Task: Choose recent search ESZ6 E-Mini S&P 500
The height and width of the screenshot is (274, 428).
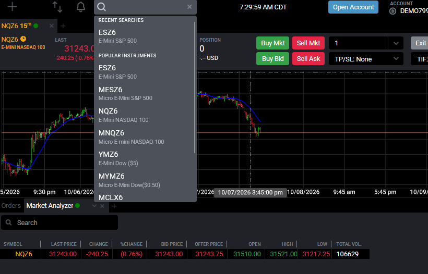Action: click(145, 36)
